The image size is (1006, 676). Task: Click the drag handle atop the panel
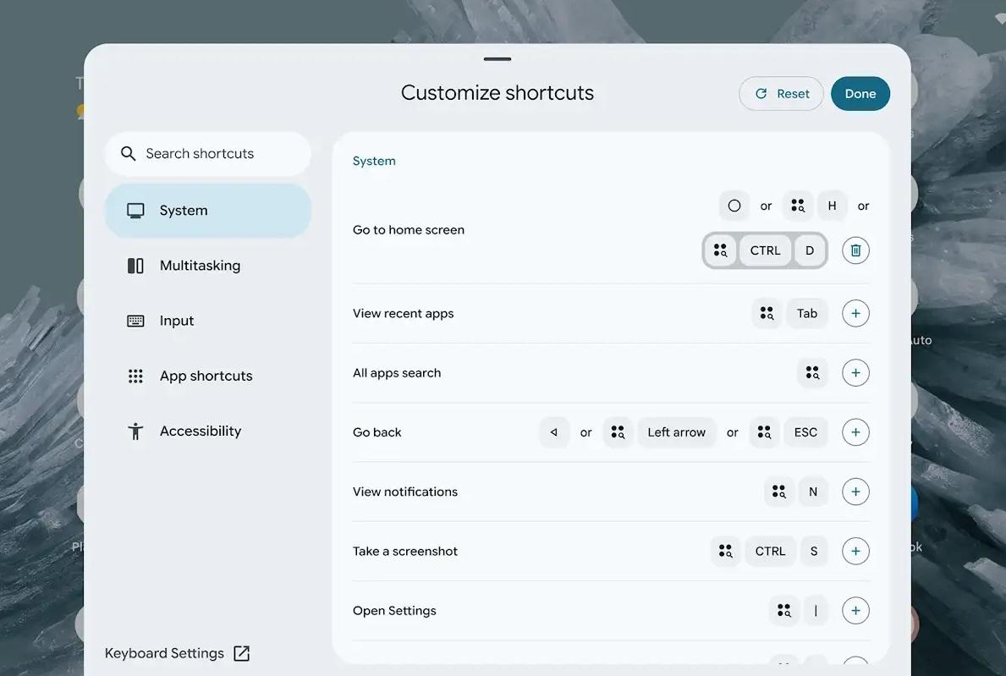coord(498,59)
